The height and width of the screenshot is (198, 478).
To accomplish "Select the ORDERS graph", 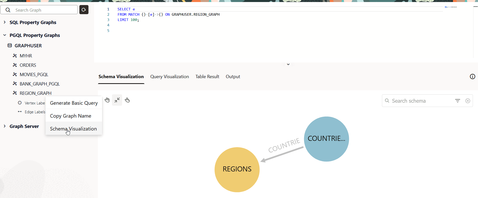I will tap(28, 65).
